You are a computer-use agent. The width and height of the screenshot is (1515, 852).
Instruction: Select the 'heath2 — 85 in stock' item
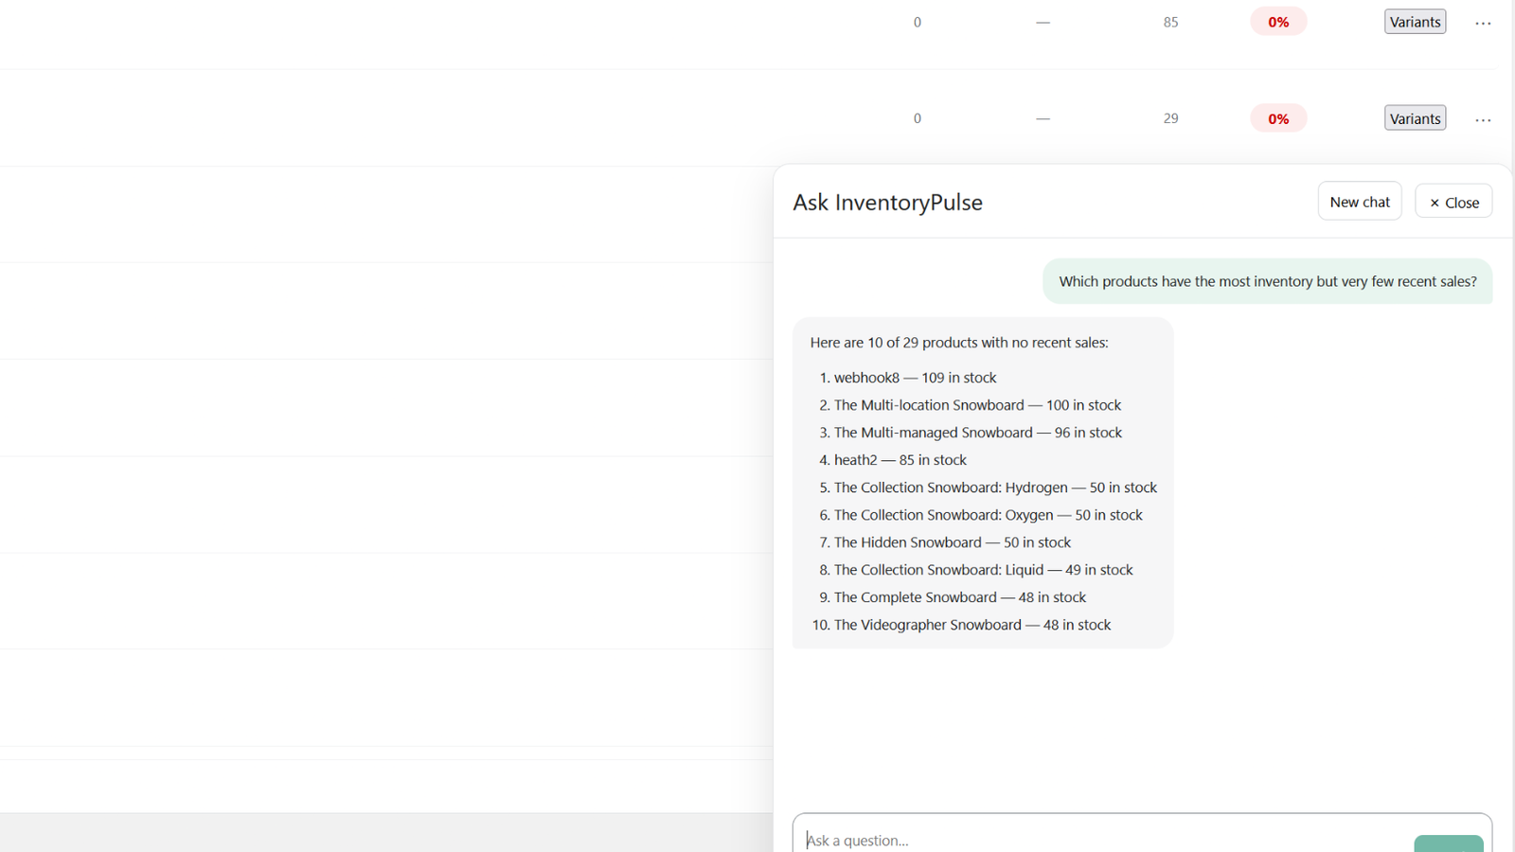point(900,460)
